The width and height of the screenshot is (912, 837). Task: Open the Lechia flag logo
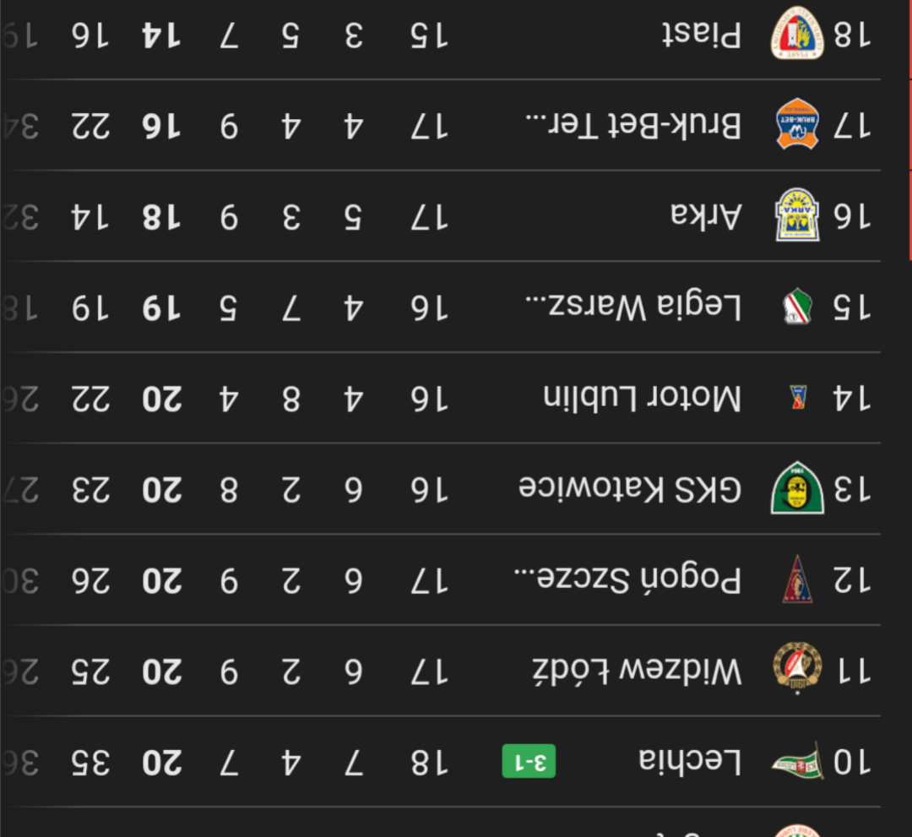coord(797,762)
